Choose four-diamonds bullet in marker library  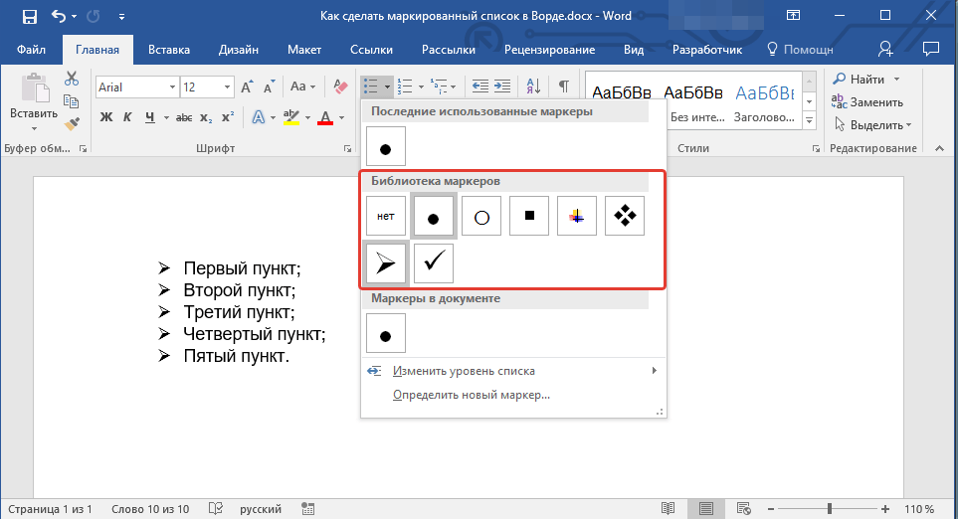[625, 216]
